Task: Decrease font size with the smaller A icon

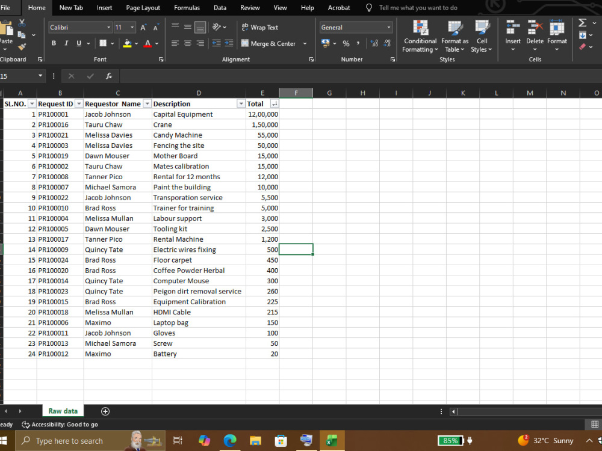Action: click(155, 28)
